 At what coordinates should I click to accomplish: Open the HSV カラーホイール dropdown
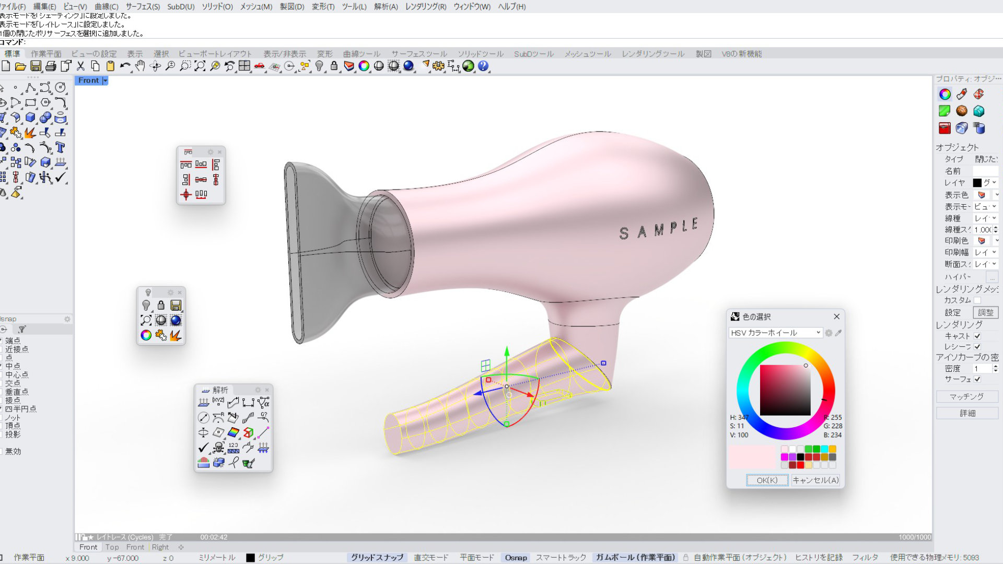click(x=776, y=333)
